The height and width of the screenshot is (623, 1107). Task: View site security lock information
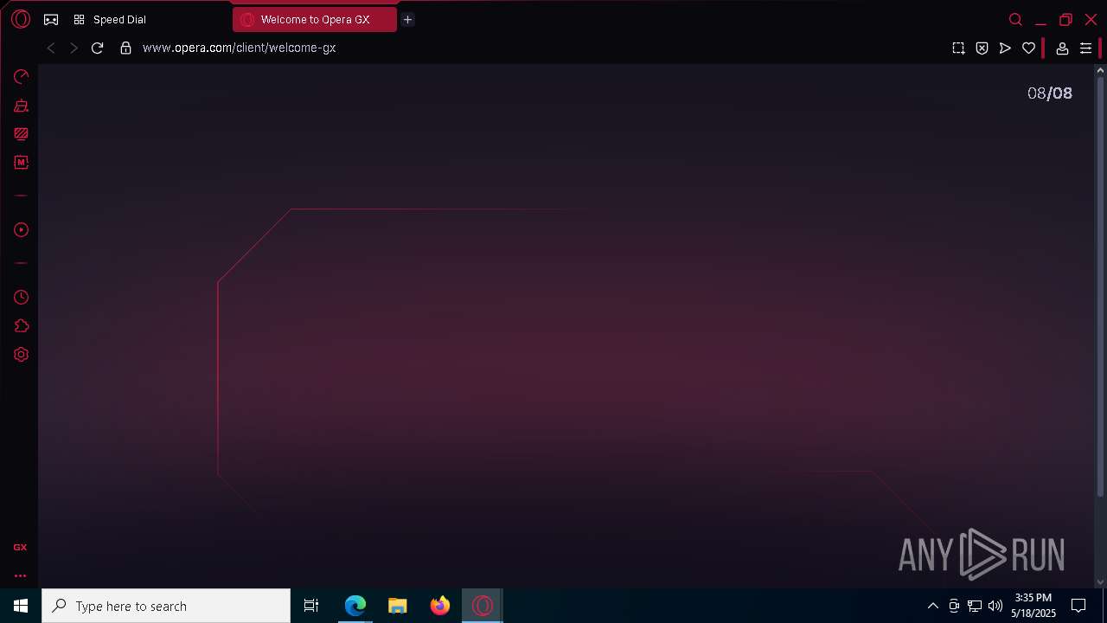(x=125, y=48)
